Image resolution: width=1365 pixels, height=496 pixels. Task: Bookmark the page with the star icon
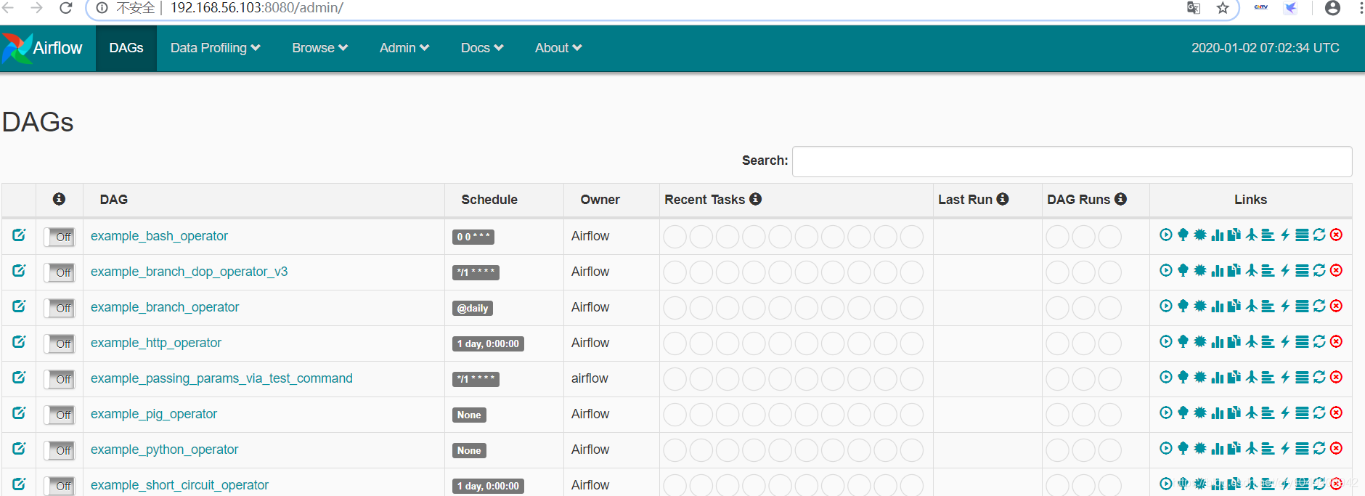point(1223,8)
